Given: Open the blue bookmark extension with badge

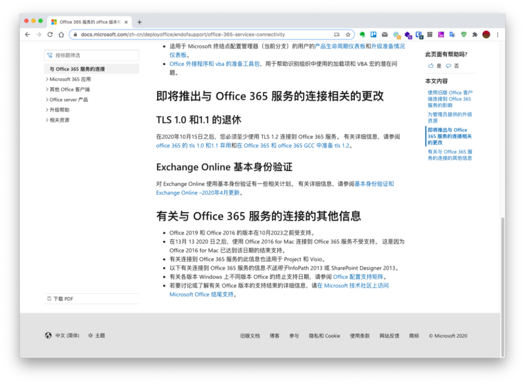Looking at the screenshot, I should click(419, 35).
